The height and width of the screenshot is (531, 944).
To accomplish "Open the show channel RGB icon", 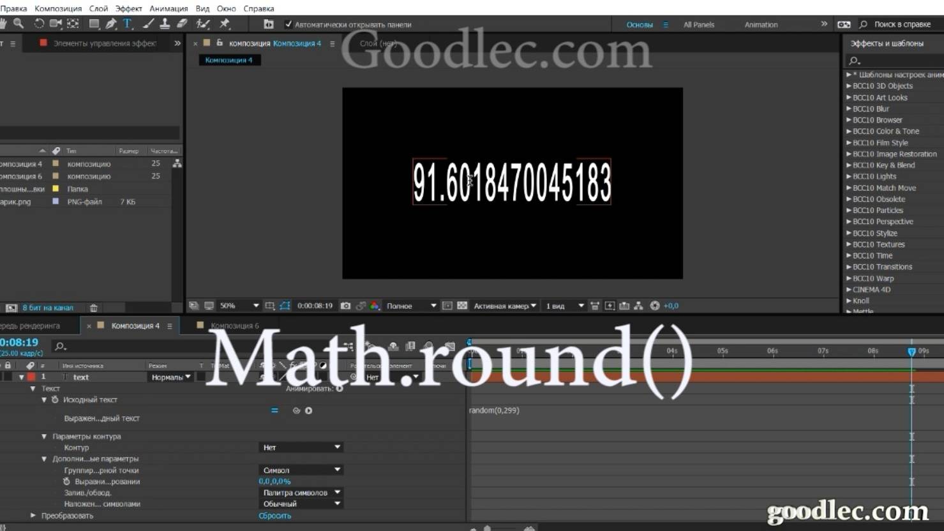I will [x=375, y=306].
